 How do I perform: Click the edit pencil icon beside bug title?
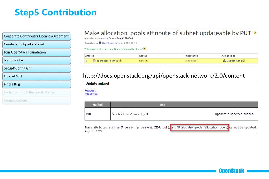[255, 33]
